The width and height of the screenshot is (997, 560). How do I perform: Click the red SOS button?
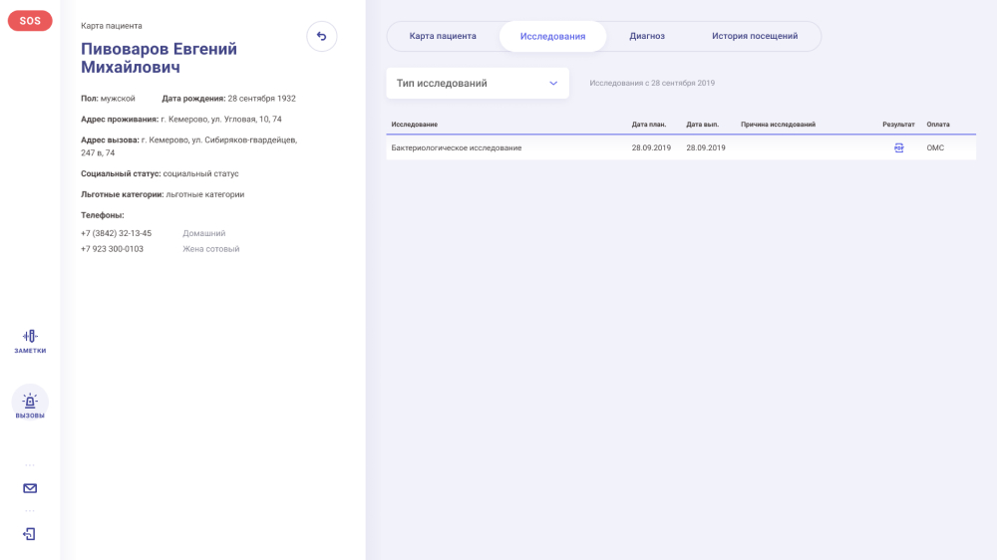click(30, 21)
